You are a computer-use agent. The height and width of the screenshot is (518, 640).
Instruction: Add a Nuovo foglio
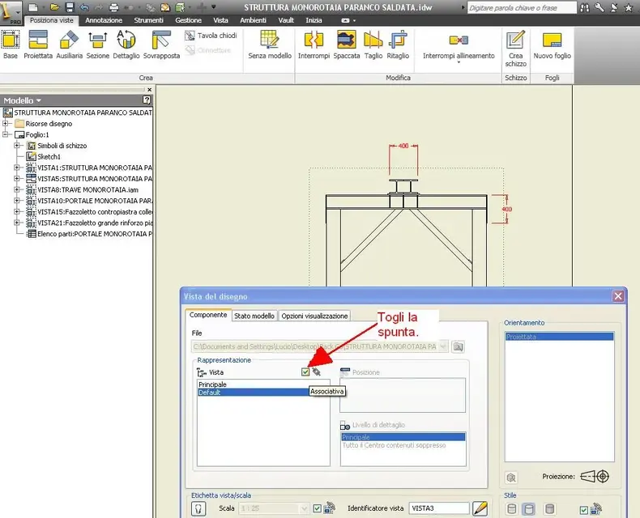[x=552, y=45]
